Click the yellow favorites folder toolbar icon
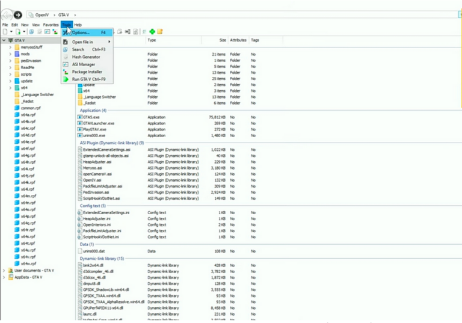 160,31
